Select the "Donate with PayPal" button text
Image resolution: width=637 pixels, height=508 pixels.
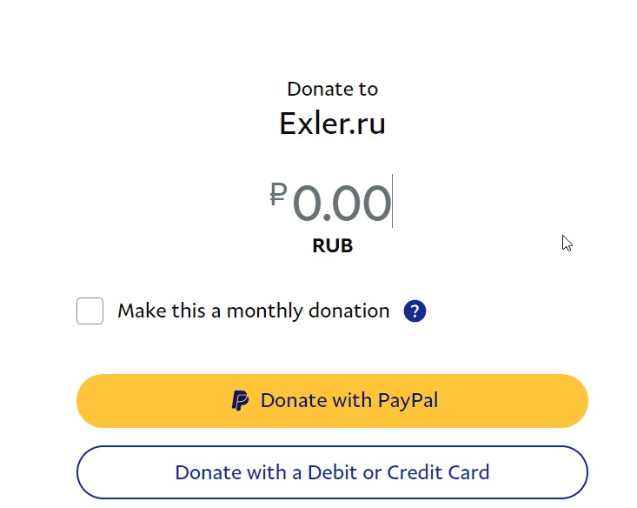[349, 401]
